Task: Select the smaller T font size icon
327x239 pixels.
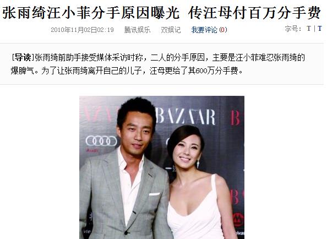Action: pos(309,29)
